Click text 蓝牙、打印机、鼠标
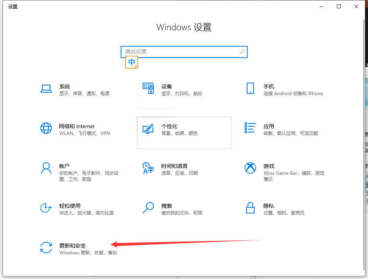 [x=182, y=94]
